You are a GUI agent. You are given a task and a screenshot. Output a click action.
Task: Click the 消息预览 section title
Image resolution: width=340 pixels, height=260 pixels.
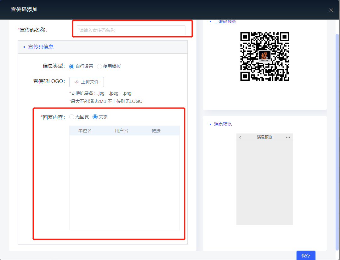coord(223,124)
